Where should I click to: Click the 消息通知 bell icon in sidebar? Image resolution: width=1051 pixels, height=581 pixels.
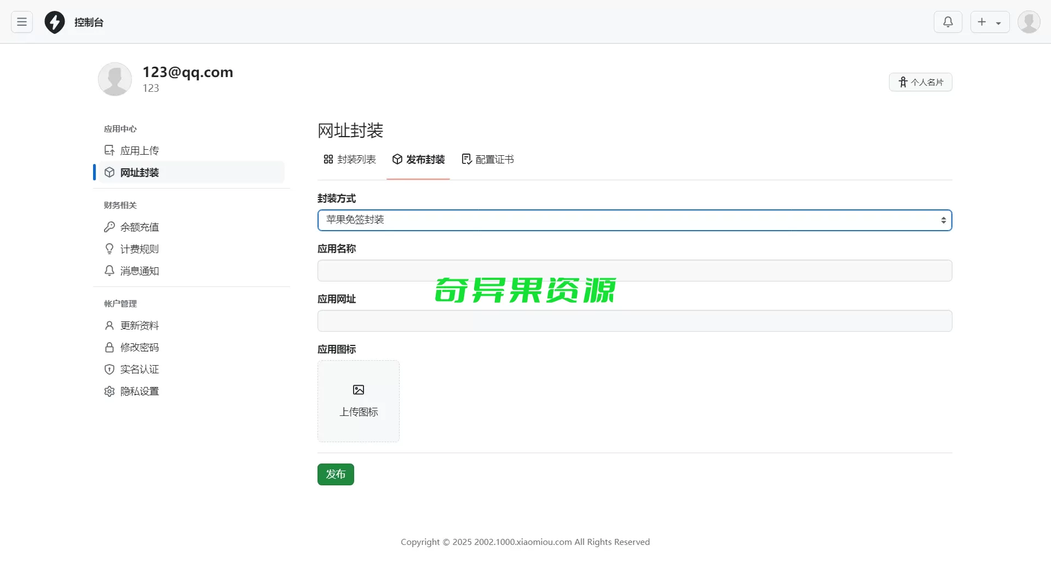tap(109, 271)
